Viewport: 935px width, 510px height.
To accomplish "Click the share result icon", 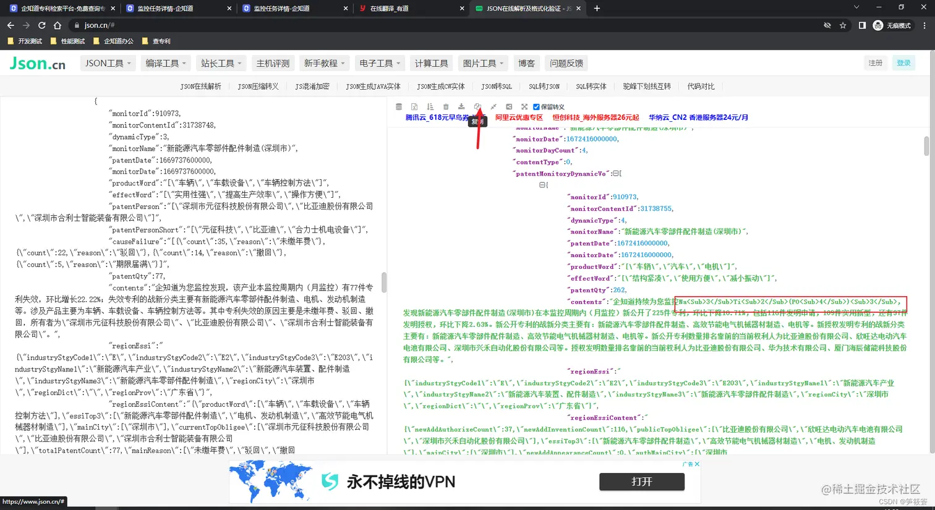I will point(509,106).
